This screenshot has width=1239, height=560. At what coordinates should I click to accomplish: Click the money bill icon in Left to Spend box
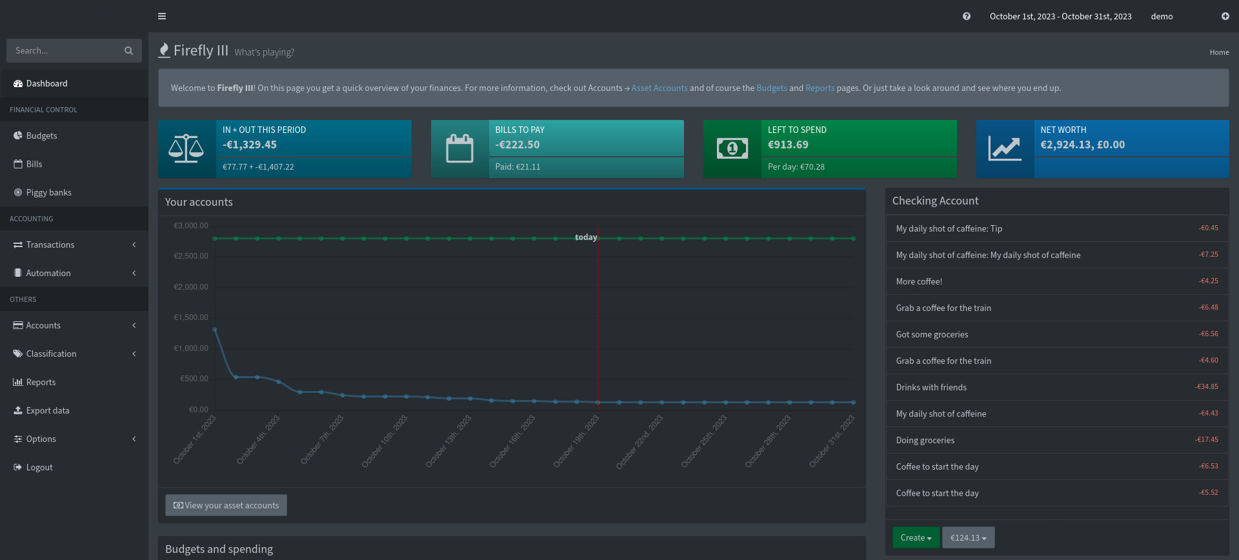point(732,148)
